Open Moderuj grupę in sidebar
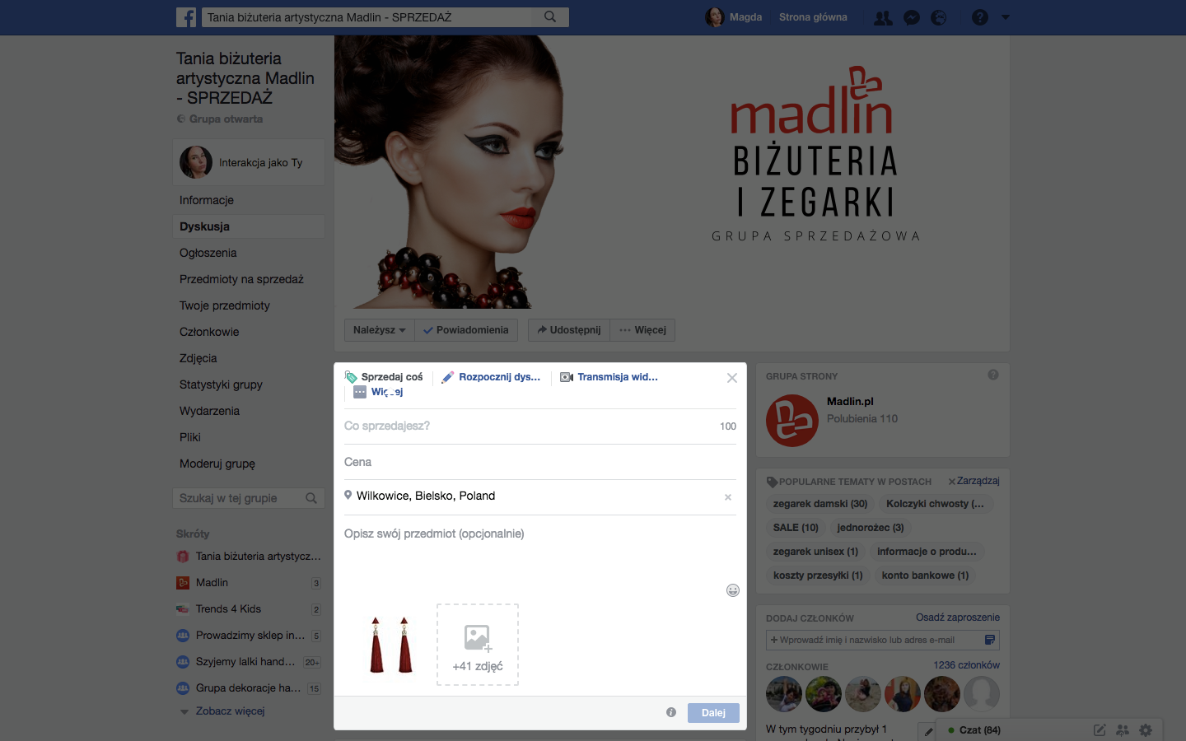Image resolution: width=1186 pixels, height=741 pixels. tap(217, 464)
